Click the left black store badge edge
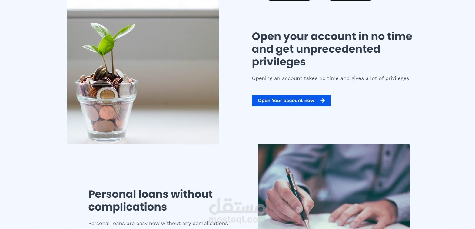Screen dimensions: 475x229 pos(289,0)
